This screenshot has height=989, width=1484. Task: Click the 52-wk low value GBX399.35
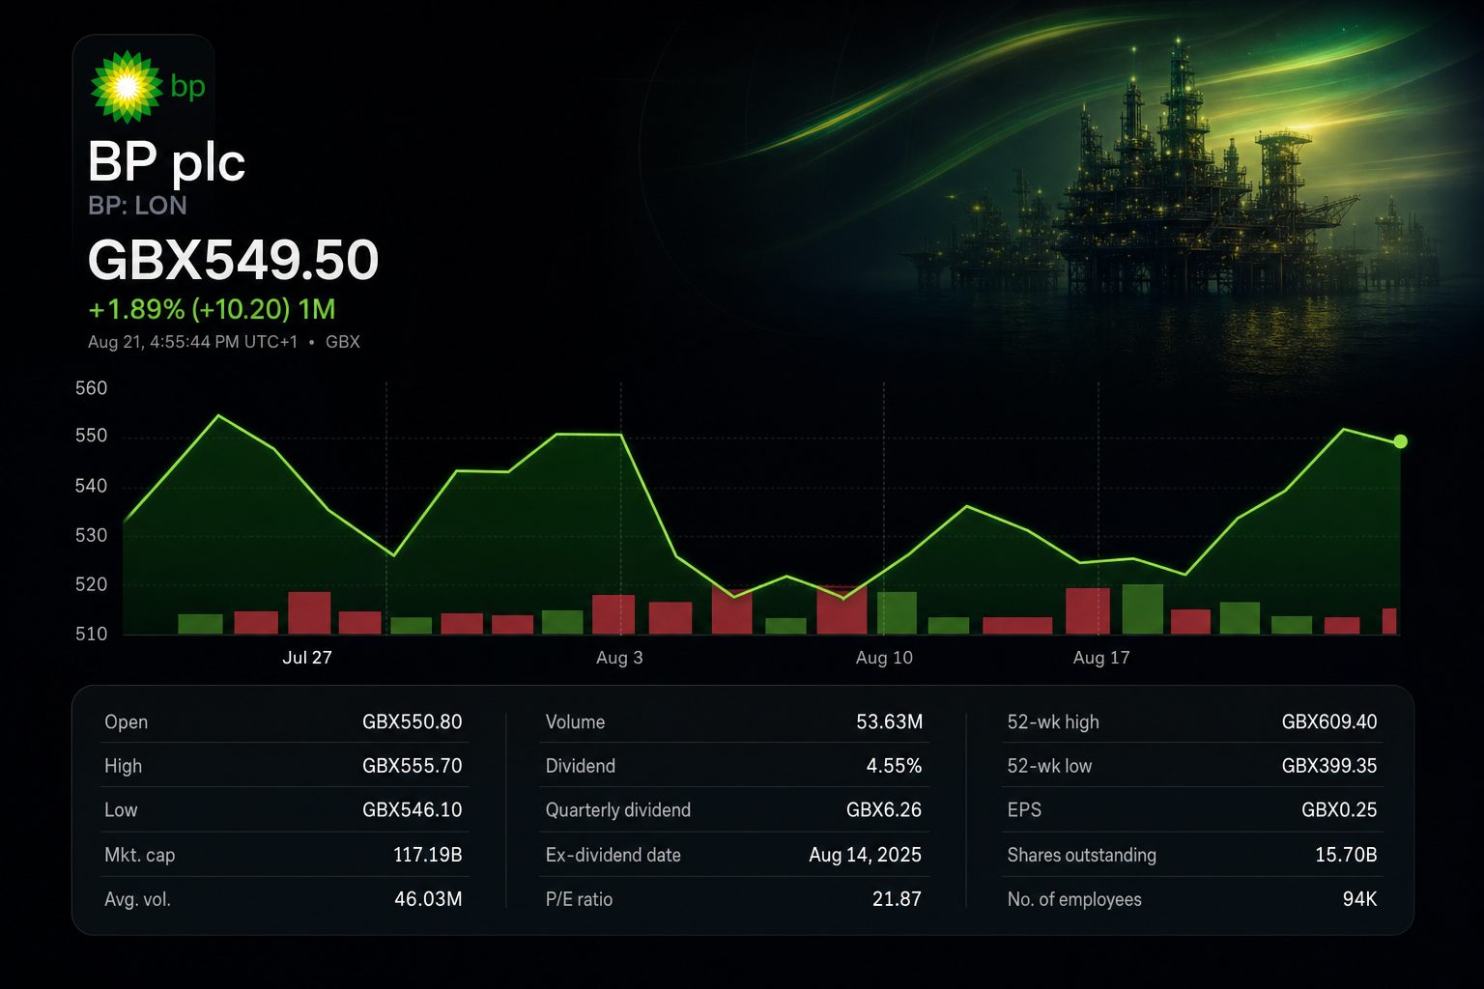click(x=1329, y=766)
